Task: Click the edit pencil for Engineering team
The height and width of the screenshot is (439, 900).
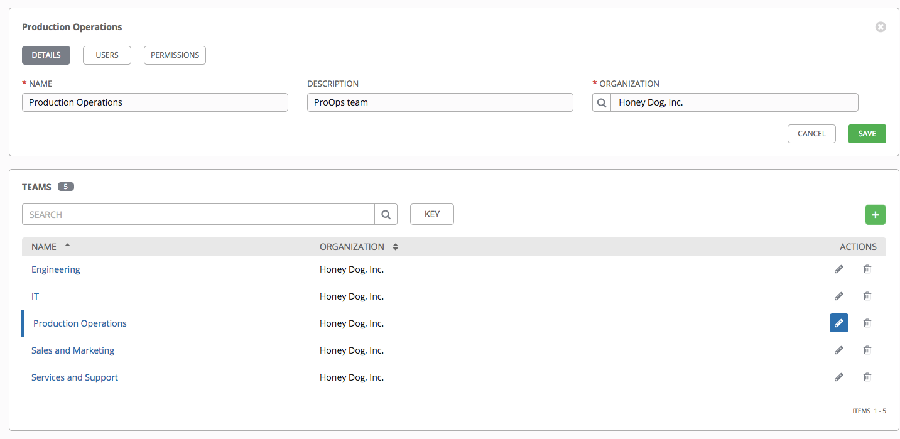Action: tap(838, 269)
